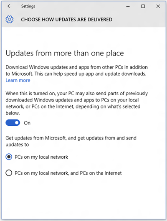
Task: Click the On label beside the toggle
Action: 27,123
